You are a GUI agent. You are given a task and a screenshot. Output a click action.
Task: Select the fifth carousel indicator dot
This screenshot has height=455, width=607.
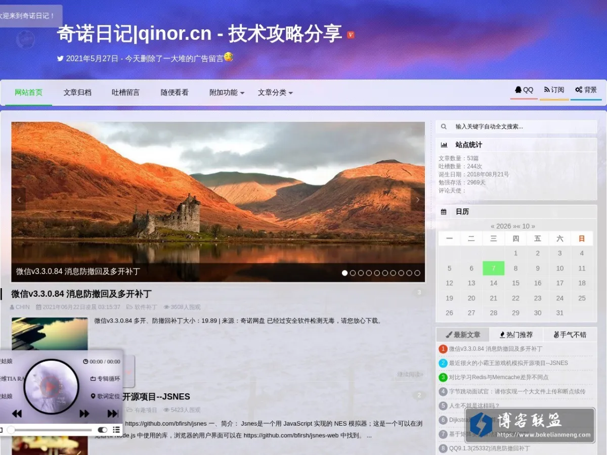point(377,273)
